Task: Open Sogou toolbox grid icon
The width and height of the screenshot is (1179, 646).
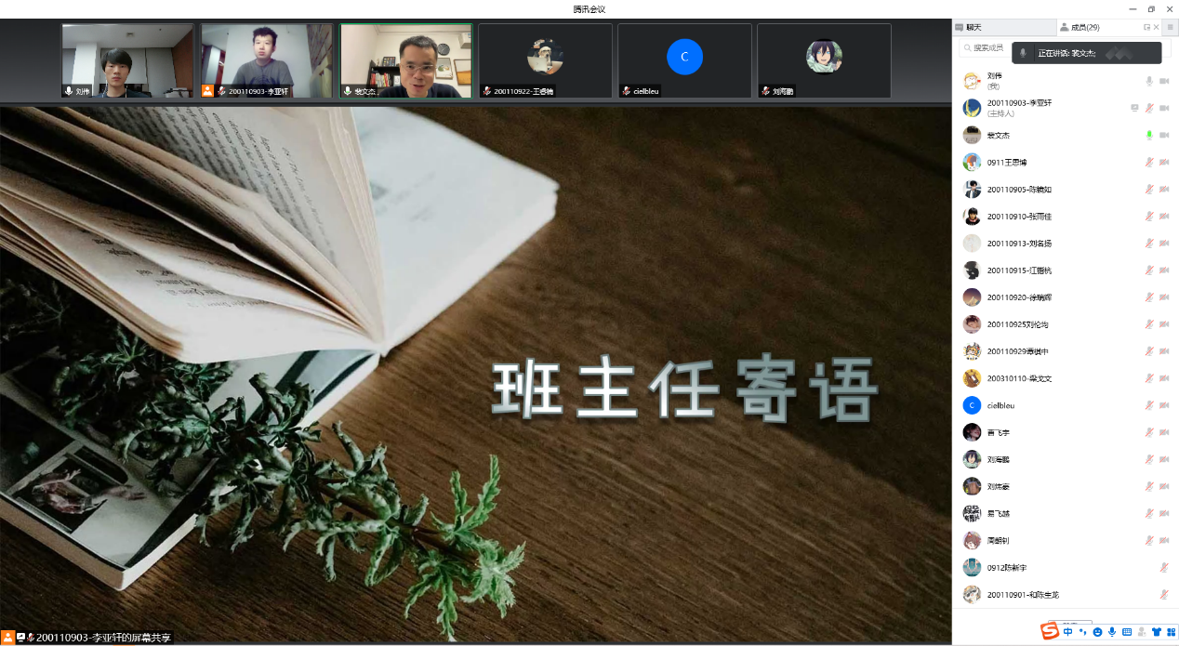Action: click(1171, 632)
